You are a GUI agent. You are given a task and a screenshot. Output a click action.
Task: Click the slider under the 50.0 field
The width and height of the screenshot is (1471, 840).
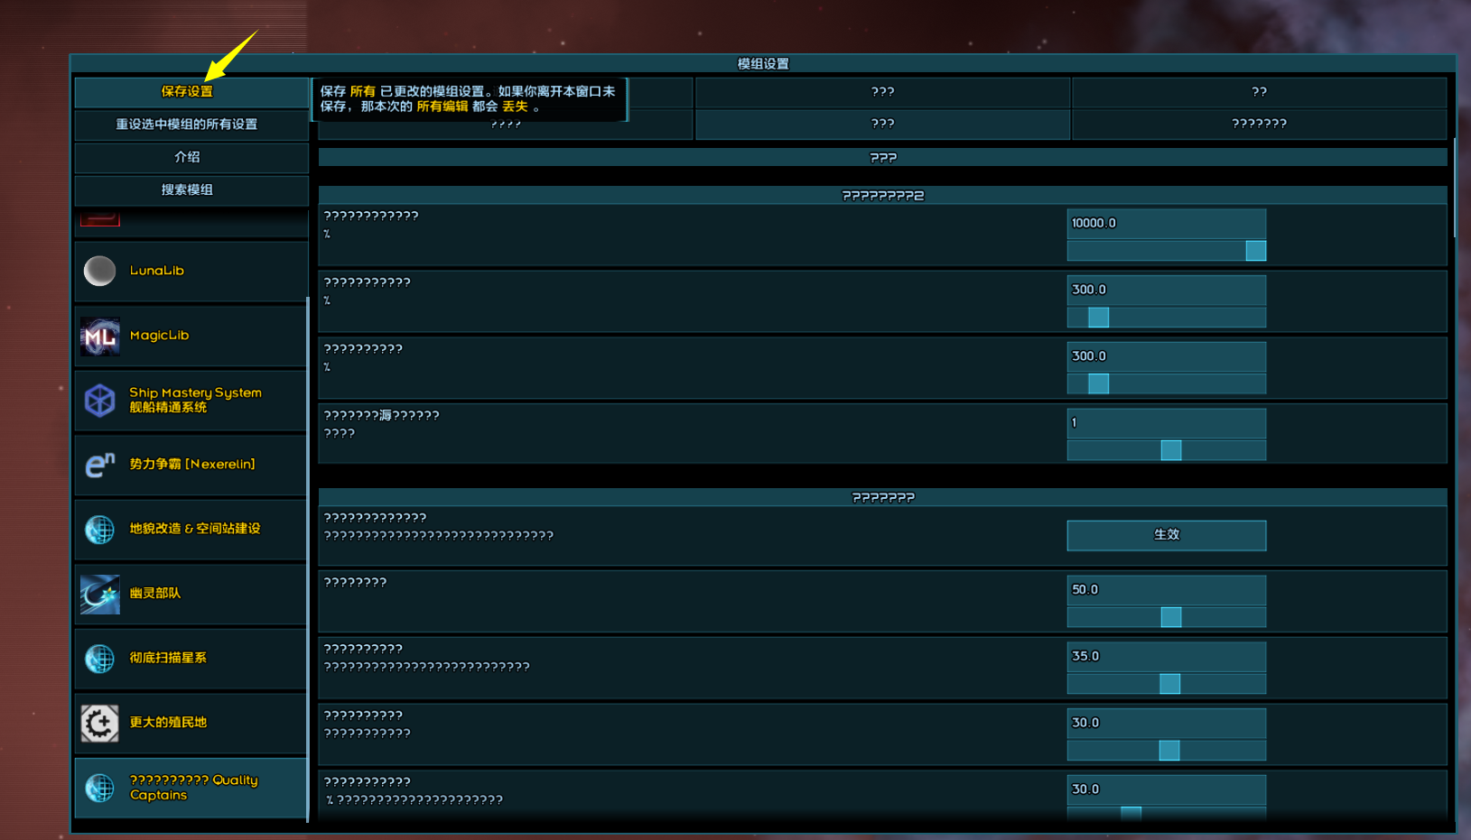[x=1166, y=617]
